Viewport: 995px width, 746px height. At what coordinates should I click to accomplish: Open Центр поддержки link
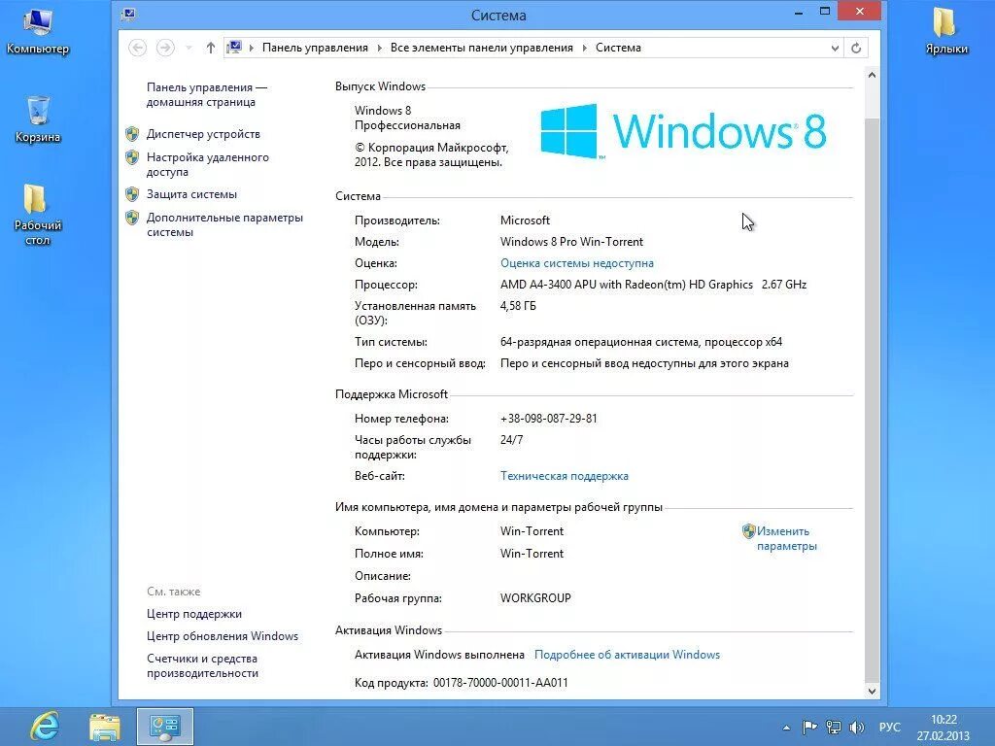click(194, 614)
